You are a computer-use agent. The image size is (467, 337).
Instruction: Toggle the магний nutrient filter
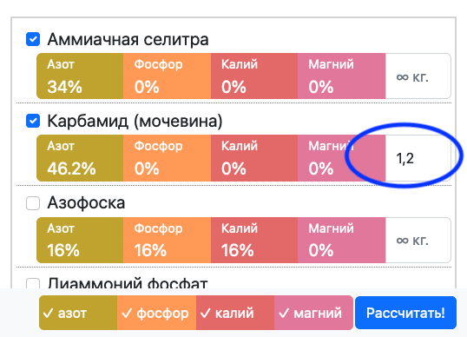pos(313,313)
